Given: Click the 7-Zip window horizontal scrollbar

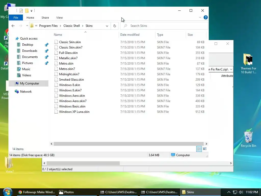Looking at the screenshot, I should pyautogui.click(x=83, y=163).
